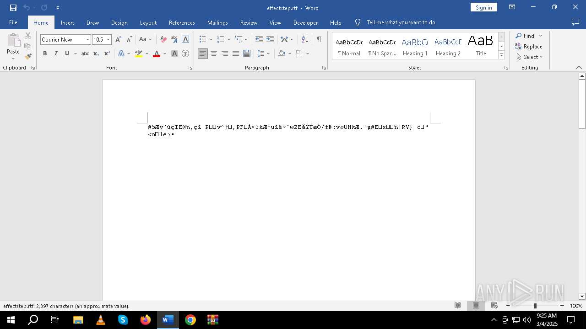Screen dimensions: 586x329
Task: Open Distributed alignment icon
Action: (247, 53)
